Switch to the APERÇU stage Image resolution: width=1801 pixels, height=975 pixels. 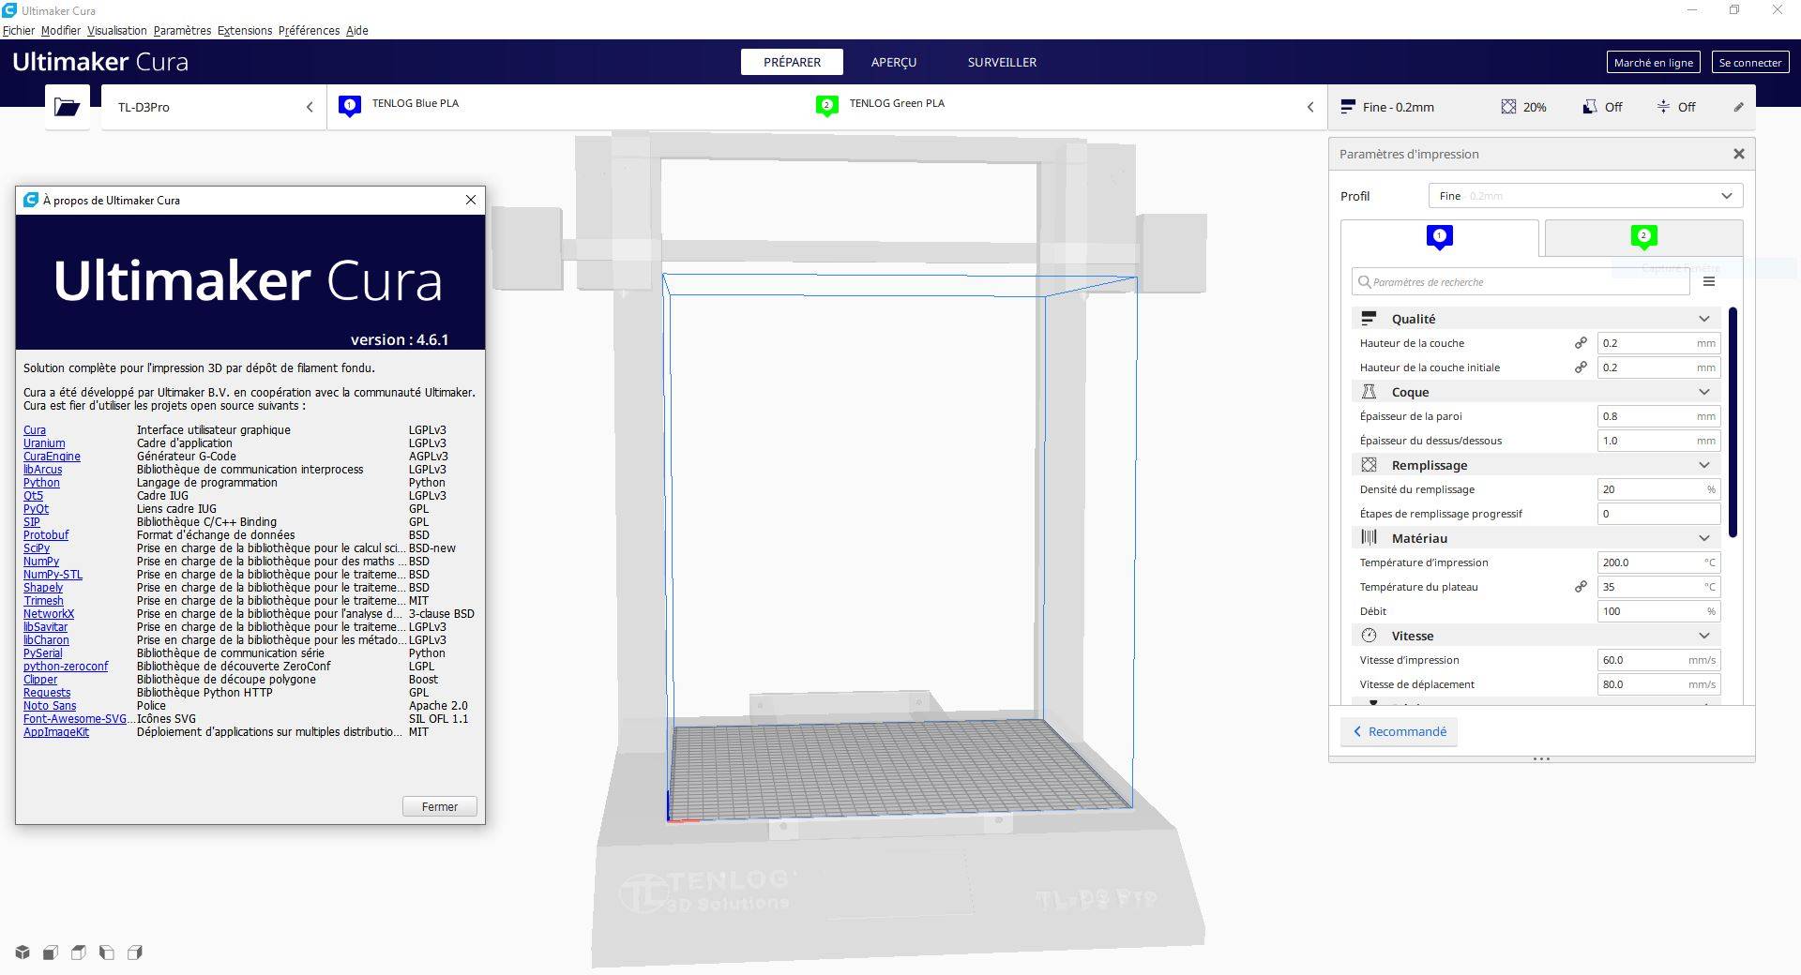coord(894,62)
